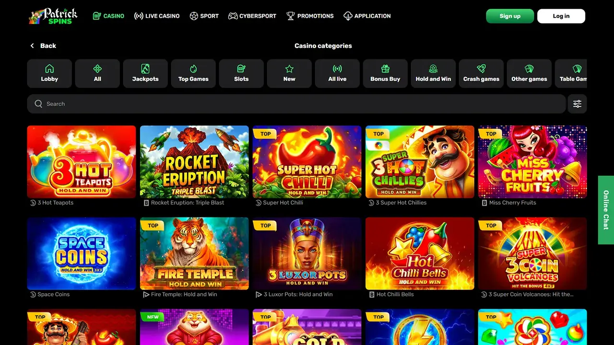Open the 3 Super Hot Chillies thumbnail

pos(420,162)
